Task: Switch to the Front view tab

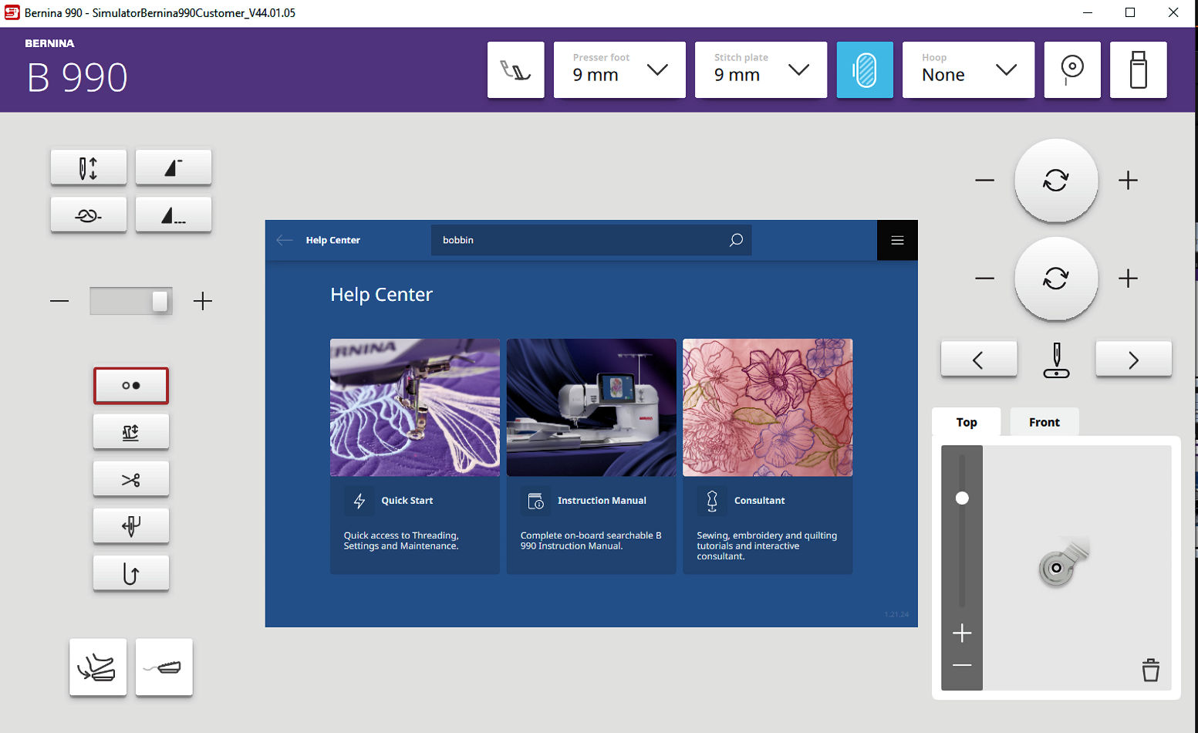Action: 1044,422
